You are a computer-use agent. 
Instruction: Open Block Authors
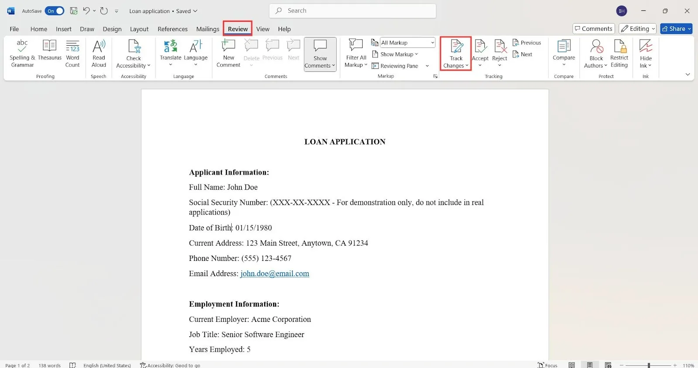tap(596, 54)
